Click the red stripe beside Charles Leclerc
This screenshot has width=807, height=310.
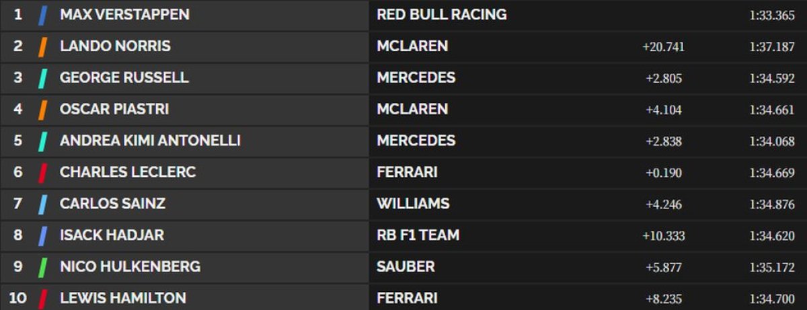pyautogui.click(x=42, y=172)
